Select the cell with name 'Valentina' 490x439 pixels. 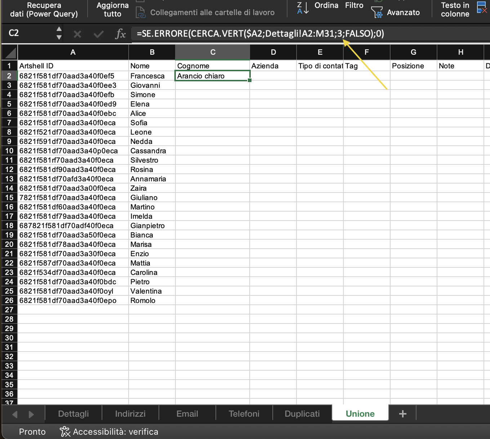(x=152, y=291)
